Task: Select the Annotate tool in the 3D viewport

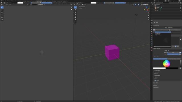Action: coord(75,23)
